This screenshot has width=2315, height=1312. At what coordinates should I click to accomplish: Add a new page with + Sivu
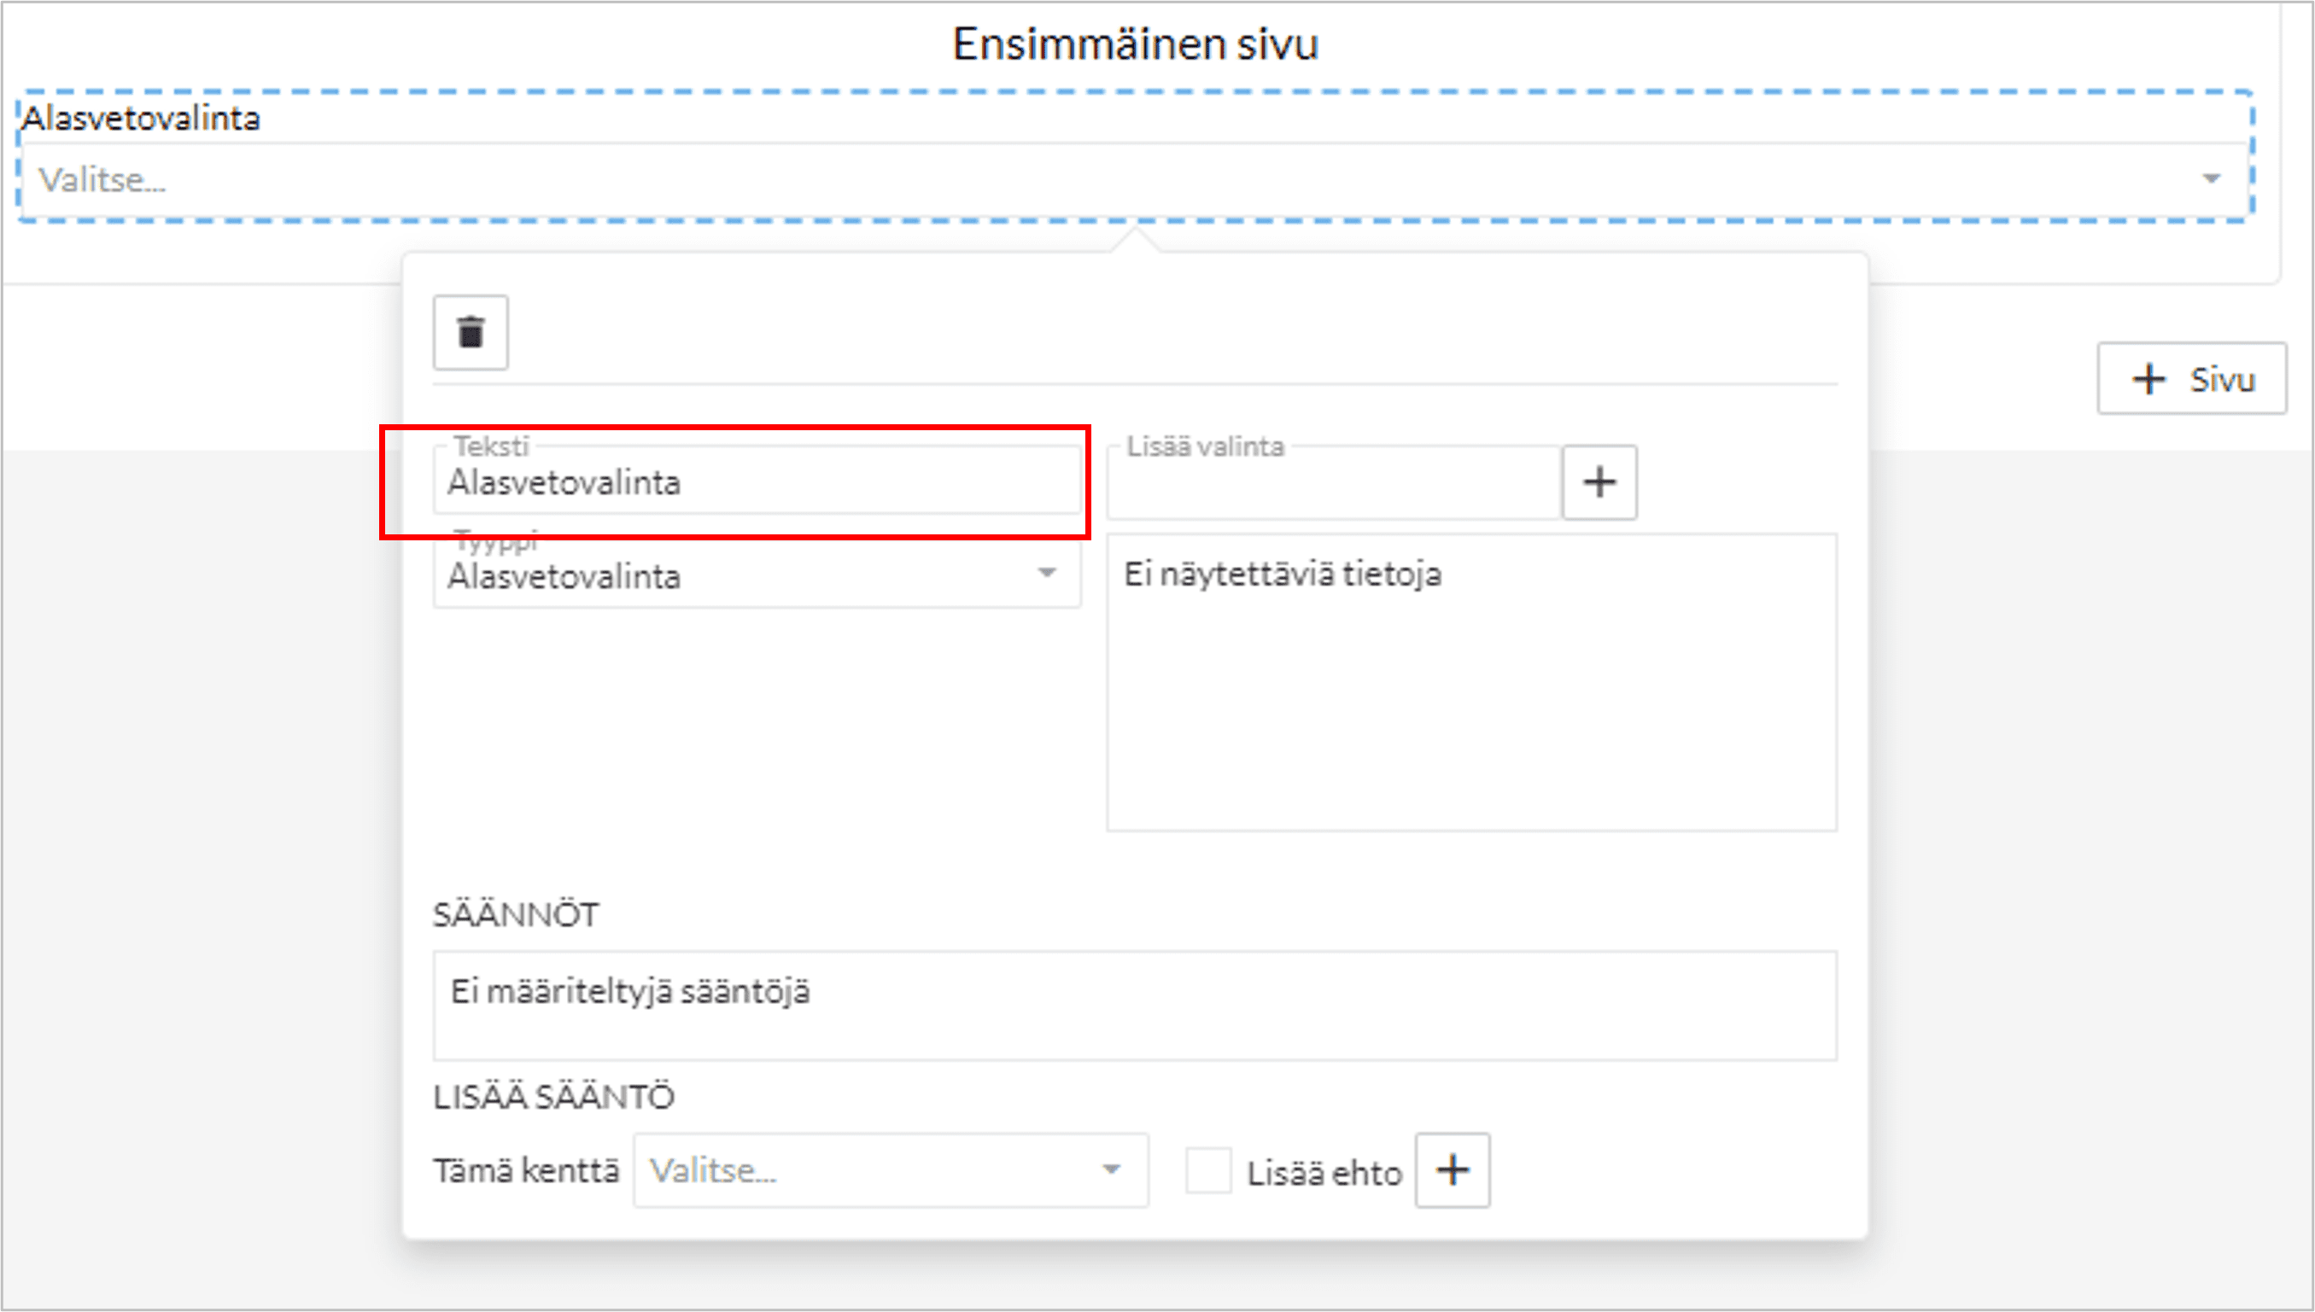tap(2191, 378)
